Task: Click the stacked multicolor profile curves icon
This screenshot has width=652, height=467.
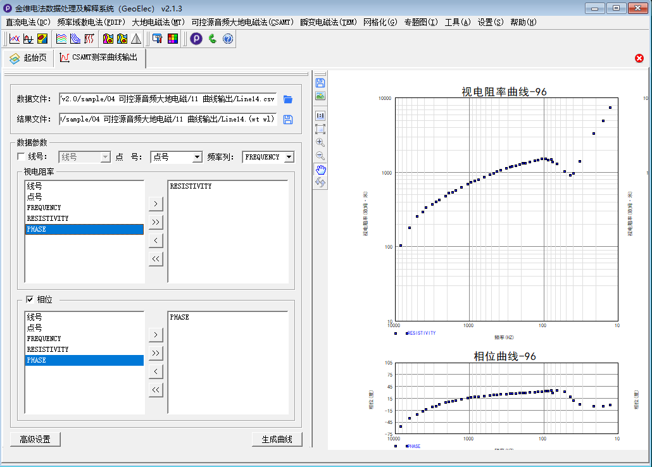Action: (61, 39)
